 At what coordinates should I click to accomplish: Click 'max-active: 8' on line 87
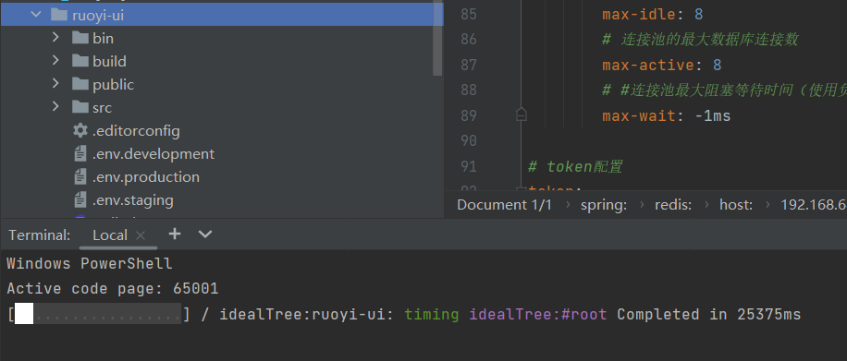[x=662, y=66]
